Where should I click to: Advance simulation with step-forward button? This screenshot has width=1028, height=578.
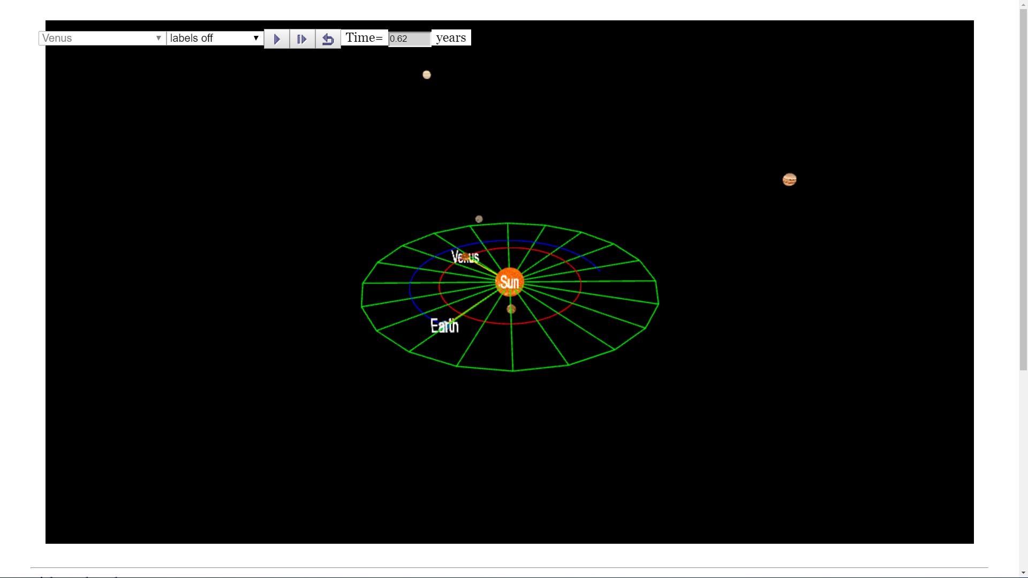[303, 39]
